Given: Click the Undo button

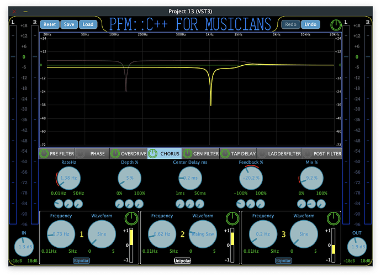Looking at the screenshot, I should click(x=310, y=24).
